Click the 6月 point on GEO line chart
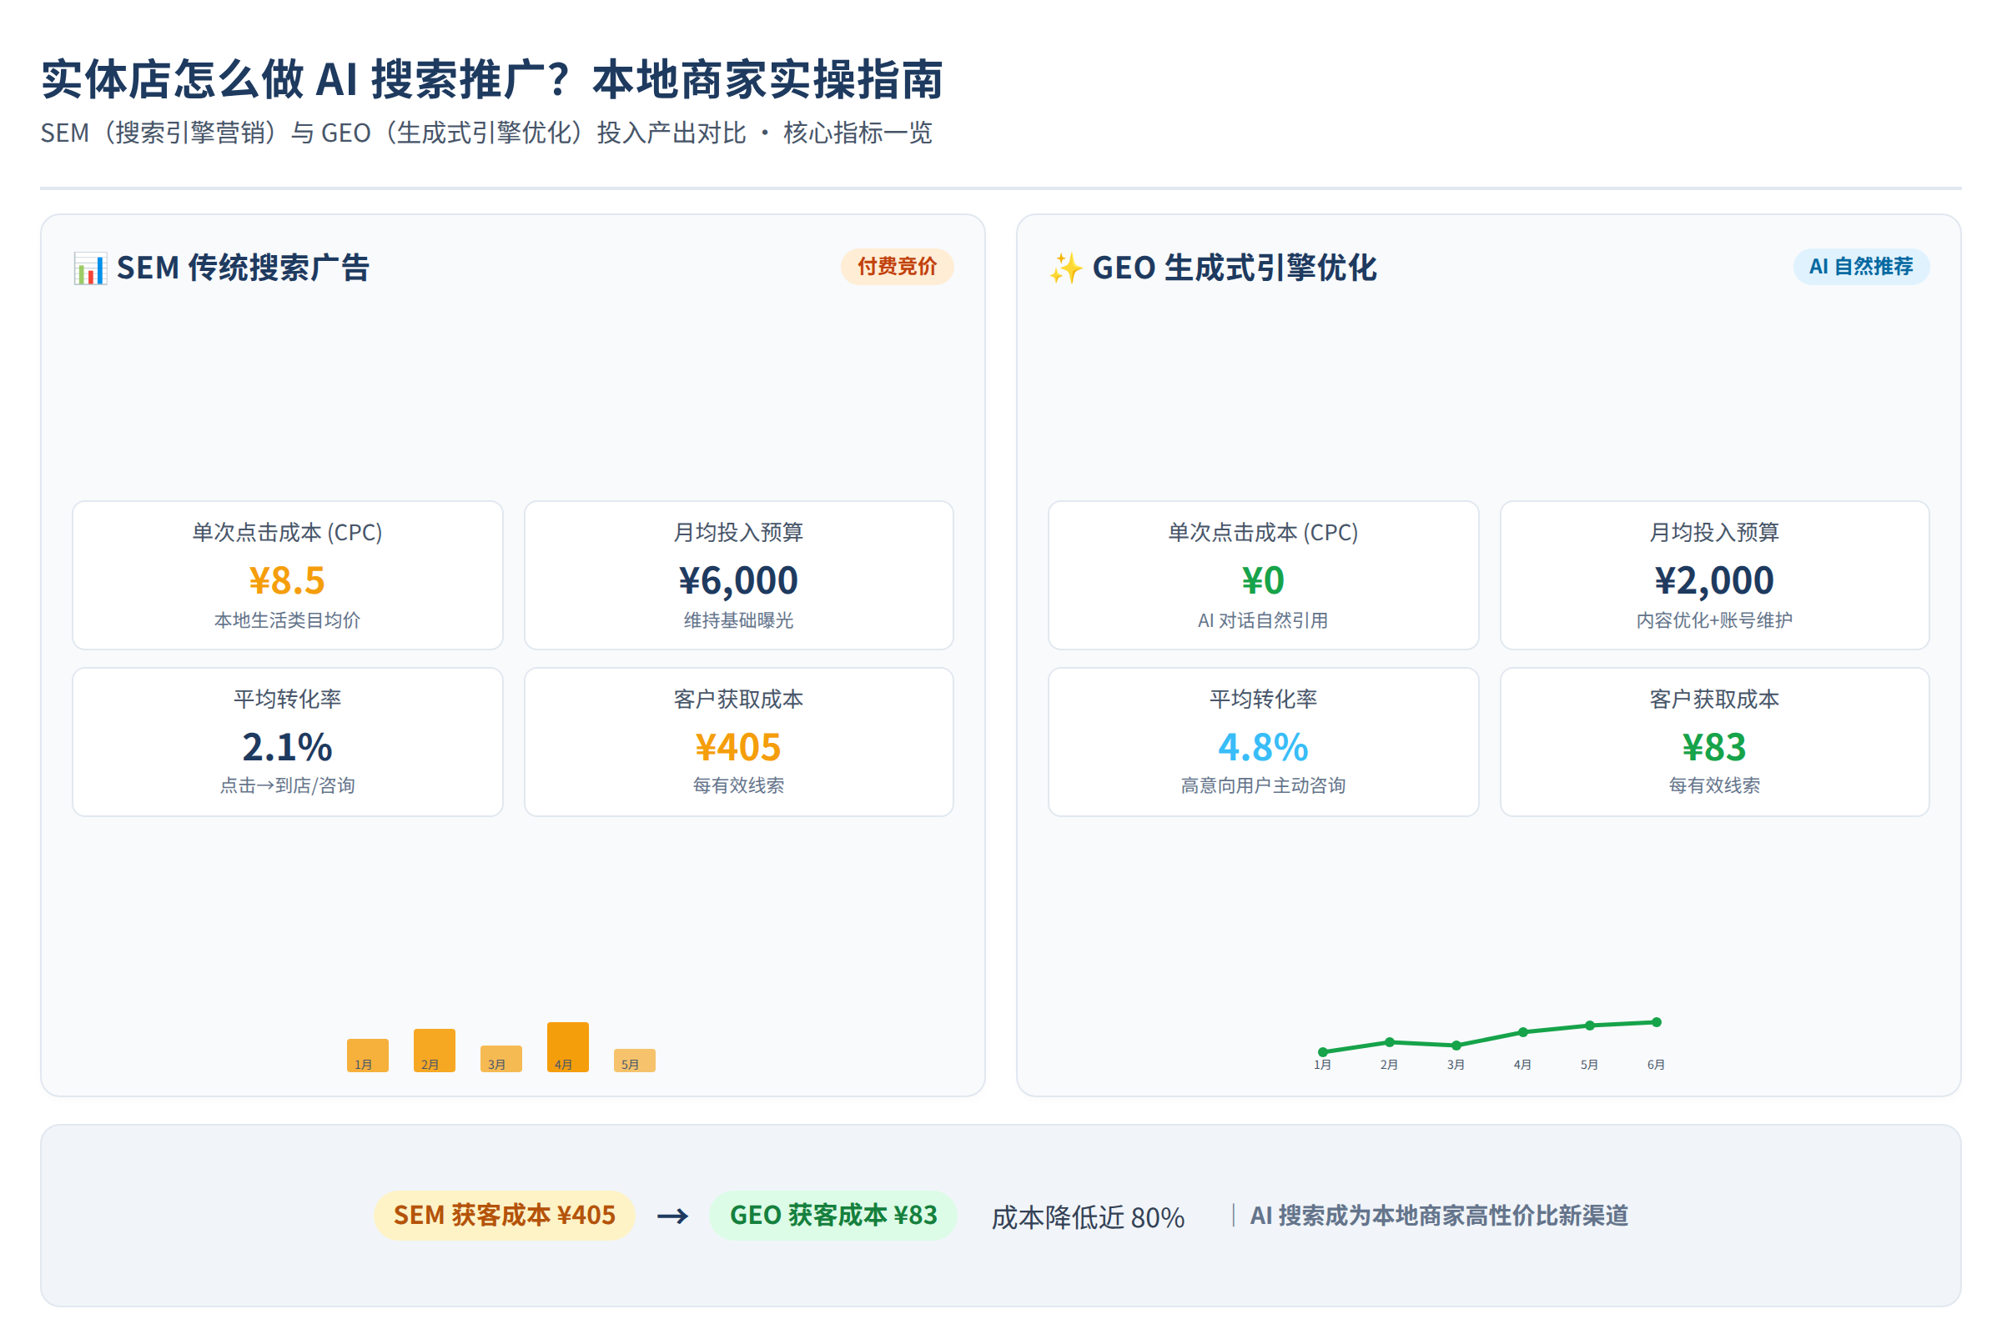Image resolution: width=2002 pixels, height=1334 pixels. 1657,1022
